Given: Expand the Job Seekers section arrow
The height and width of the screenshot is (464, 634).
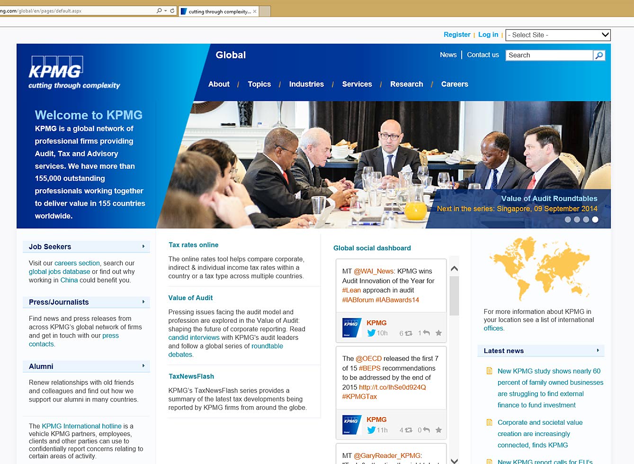Looking at the screenshot, I should coord(143,246).
